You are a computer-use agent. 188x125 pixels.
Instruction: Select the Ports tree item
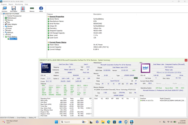click(9, 35)
